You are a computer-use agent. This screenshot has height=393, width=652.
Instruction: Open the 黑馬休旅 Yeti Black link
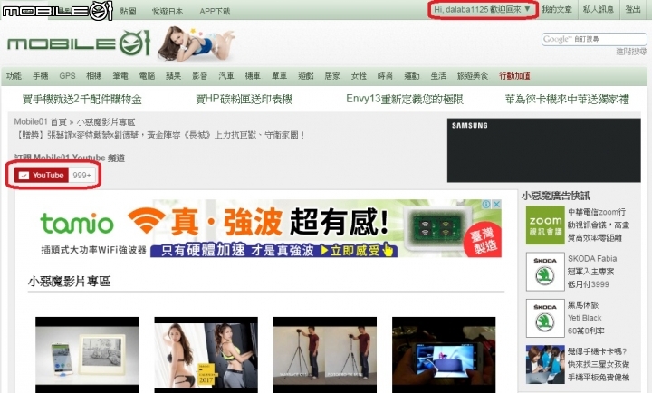point(586,318)
